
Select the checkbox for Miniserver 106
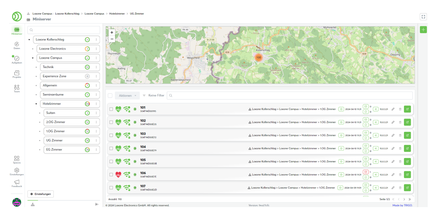[x=111, y=175]
